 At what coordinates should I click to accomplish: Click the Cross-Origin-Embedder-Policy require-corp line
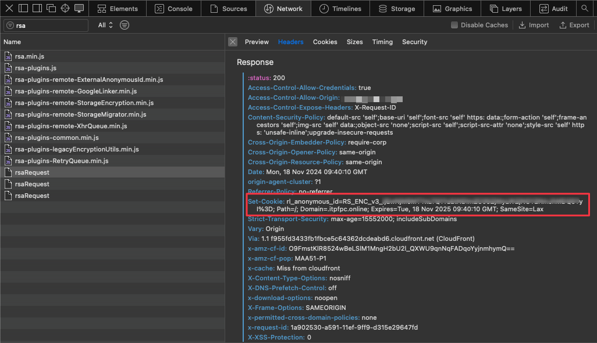(x=317, y=142)
